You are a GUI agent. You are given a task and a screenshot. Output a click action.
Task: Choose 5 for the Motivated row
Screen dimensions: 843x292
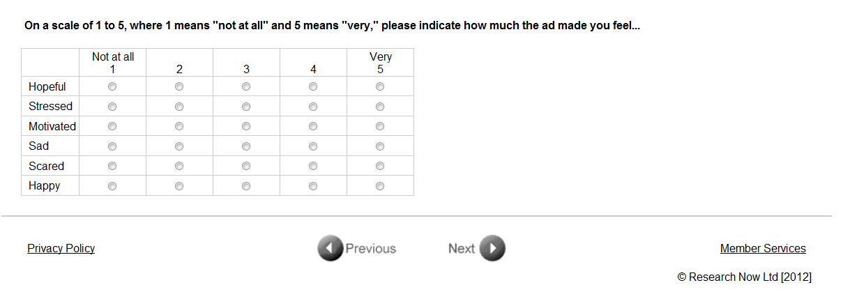pyautogui.click(x=380, y=127)
